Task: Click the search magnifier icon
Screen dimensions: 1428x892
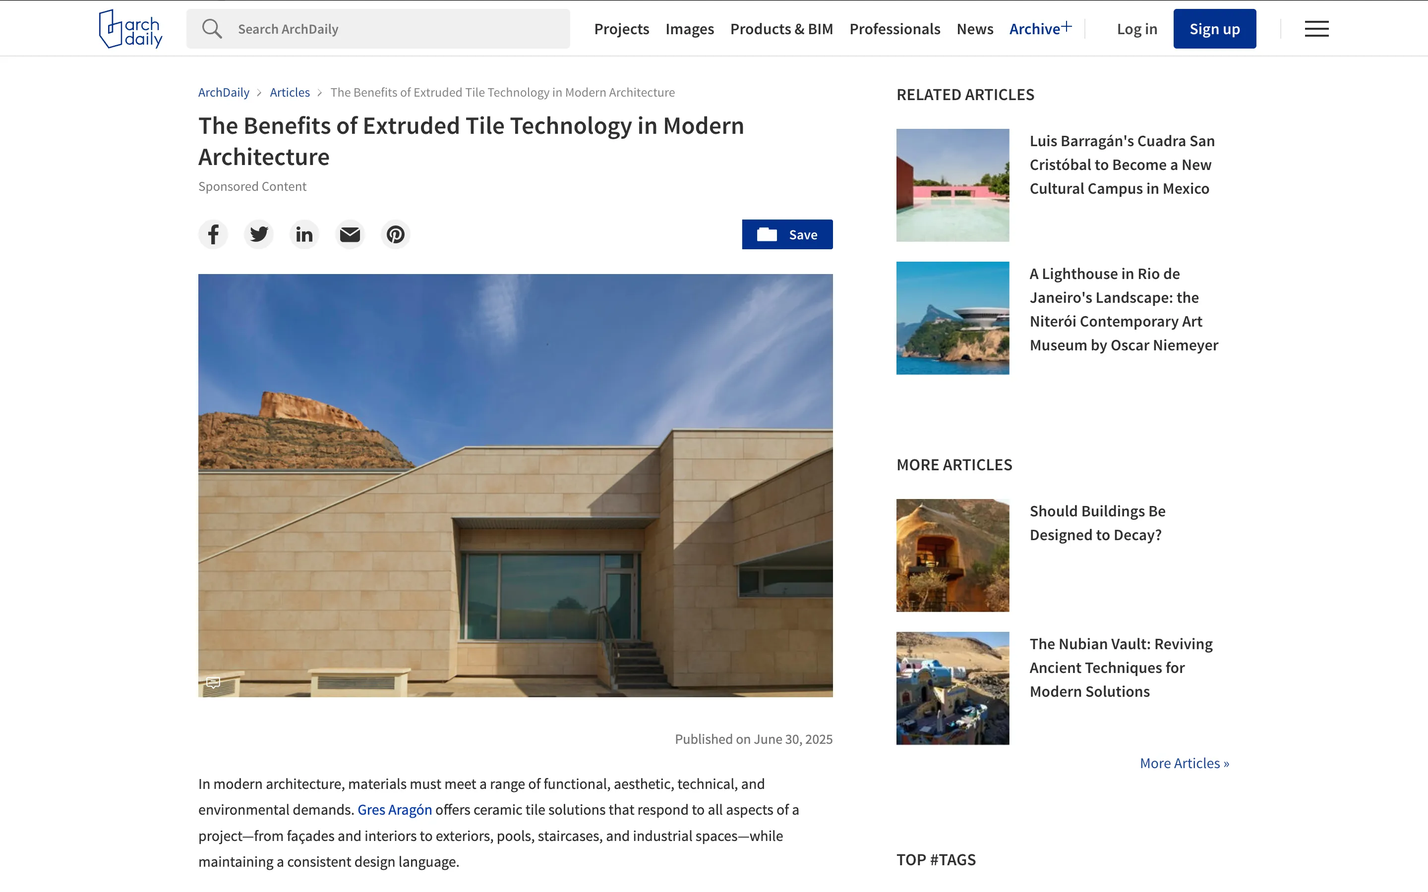Action: coord(212,29)
